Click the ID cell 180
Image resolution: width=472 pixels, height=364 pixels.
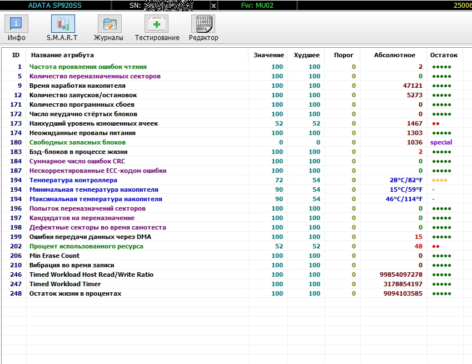16,142
